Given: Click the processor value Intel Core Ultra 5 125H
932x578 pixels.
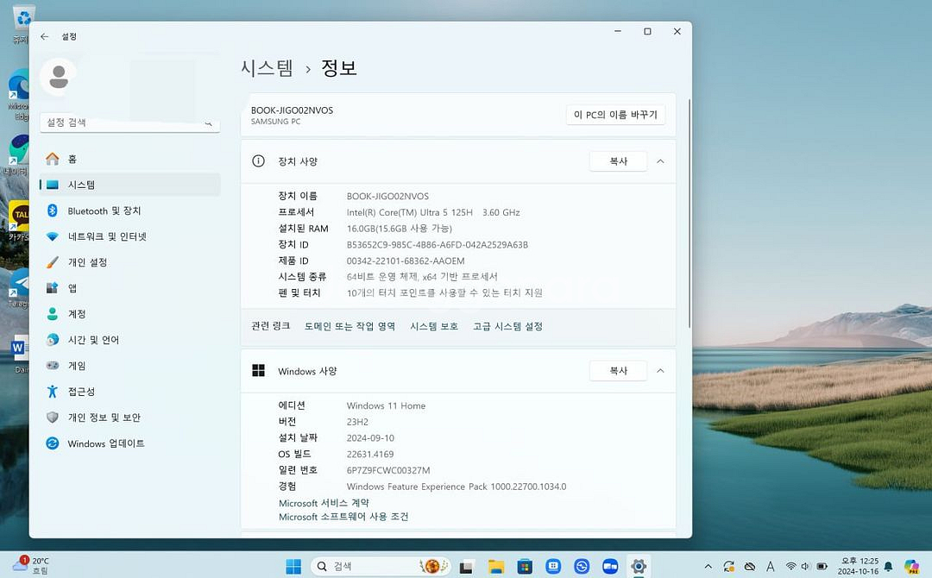Looking at the screenshot, I should (x=433, y=212).
